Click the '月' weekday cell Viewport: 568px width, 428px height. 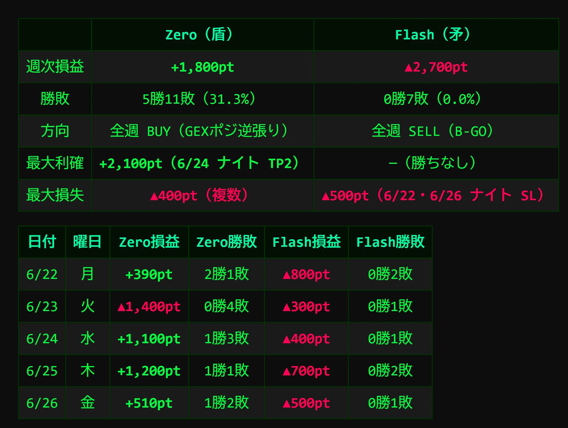point(88,274)
